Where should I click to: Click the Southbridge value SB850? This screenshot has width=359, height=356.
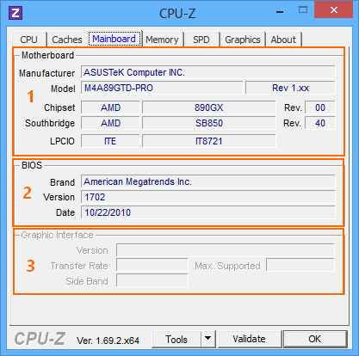[209, 123]
